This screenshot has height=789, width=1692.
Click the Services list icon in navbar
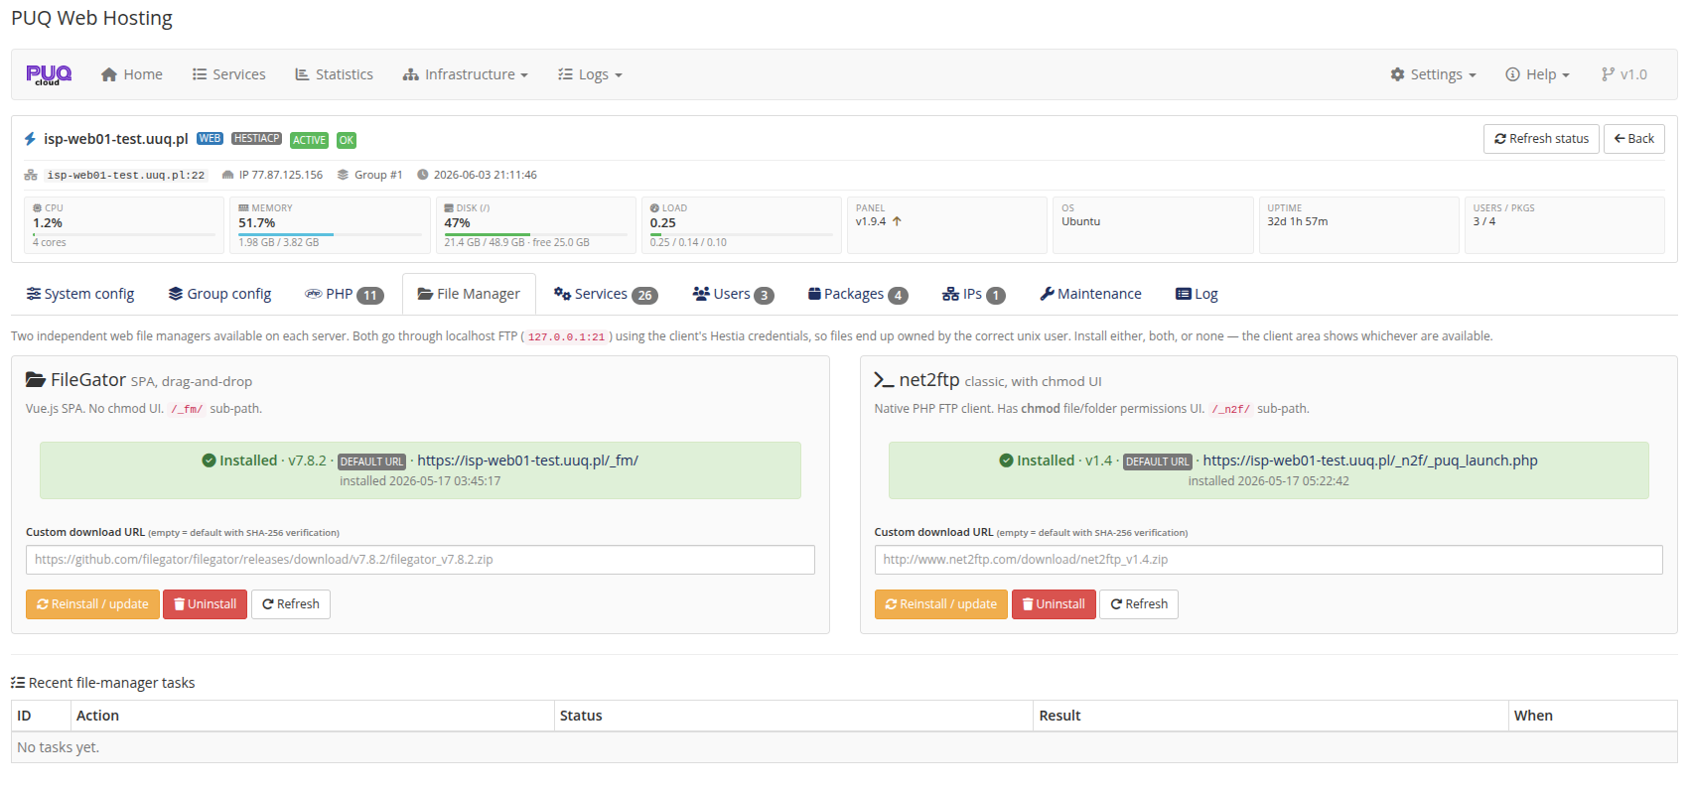pyautogui.click(x=200, y=74)
